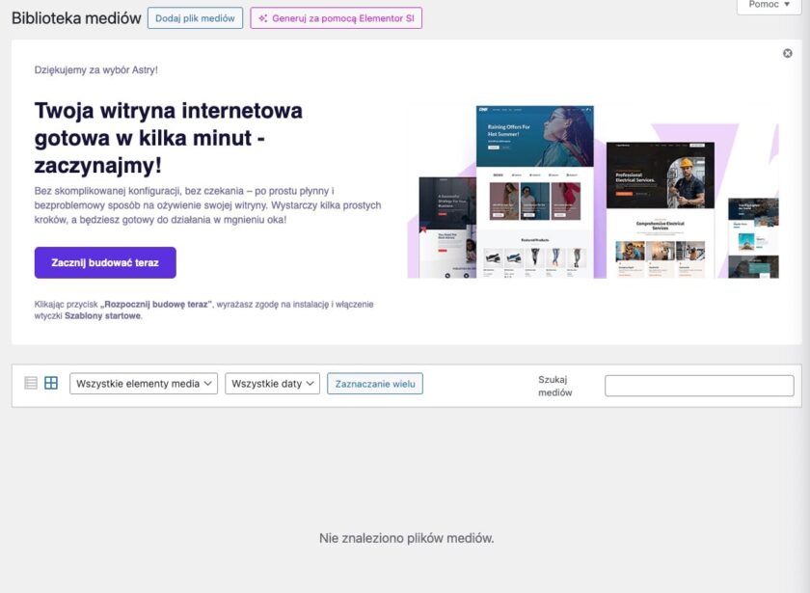The image size is (810, 593).
Task: Switch media library to grid view
Action: point(52,383)
